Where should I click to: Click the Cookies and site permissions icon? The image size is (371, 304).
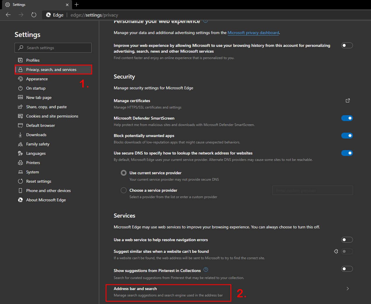coord(20,116)
